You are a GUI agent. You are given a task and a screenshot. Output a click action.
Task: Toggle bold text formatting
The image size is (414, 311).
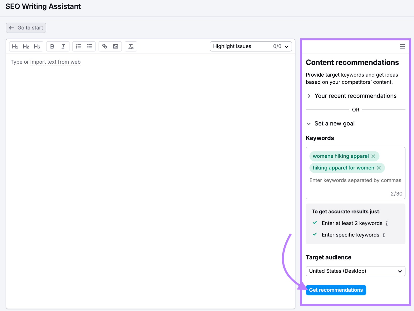(x=52, y=46)
